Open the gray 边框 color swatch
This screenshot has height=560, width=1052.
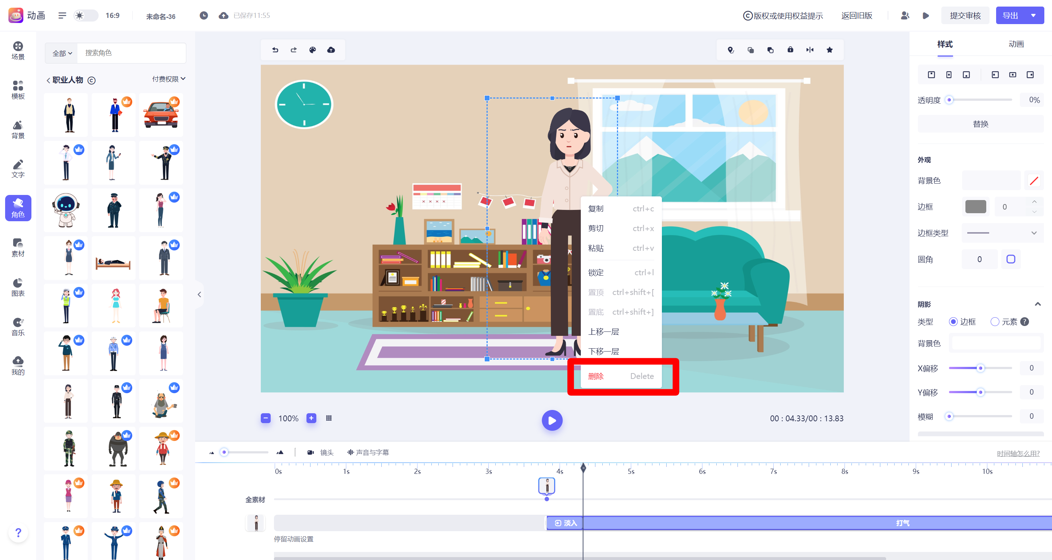975,207
